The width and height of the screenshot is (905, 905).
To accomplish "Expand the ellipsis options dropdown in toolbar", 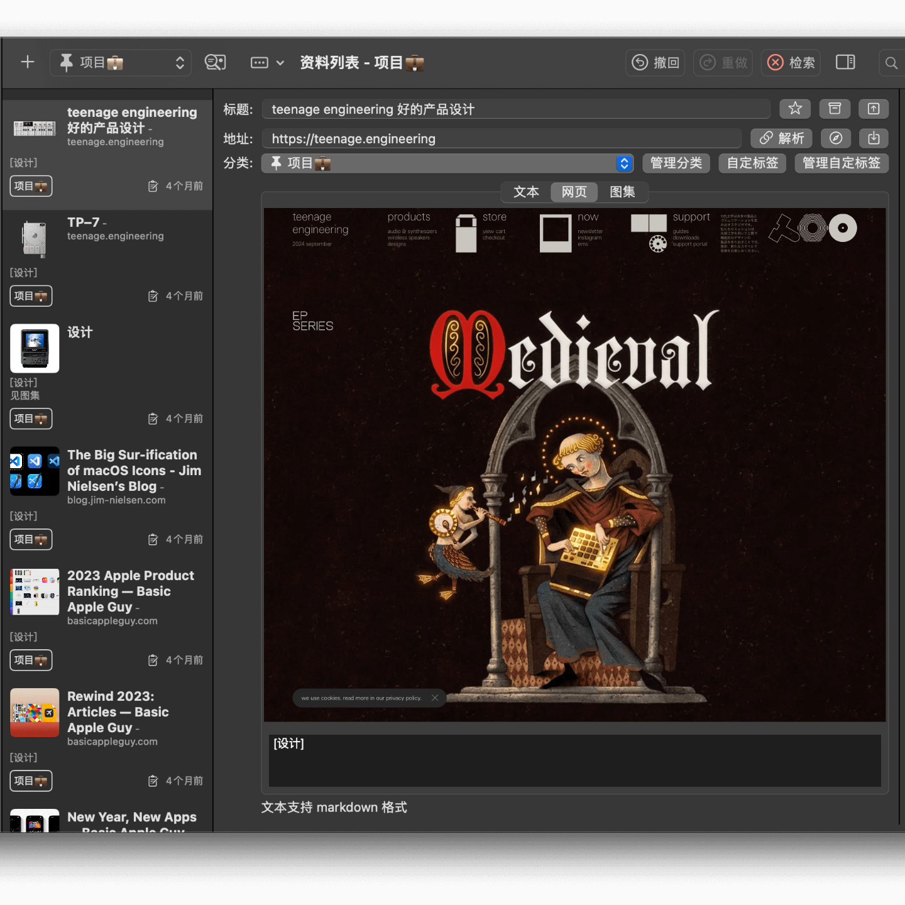I will click(267, 62).
